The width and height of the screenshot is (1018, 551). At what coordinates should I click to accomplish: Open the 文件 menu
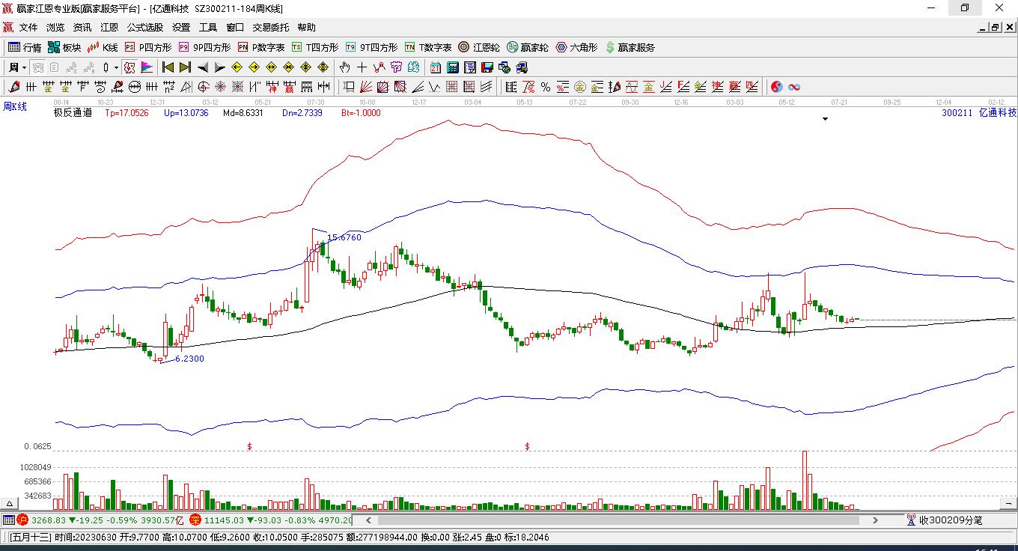tap(28, 28)
